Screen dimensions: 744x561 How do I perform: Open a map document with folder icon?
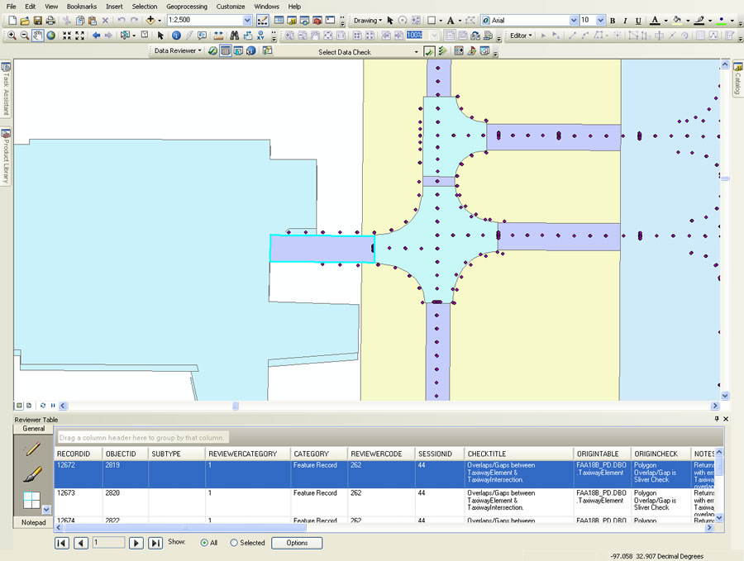pos(25,21)
